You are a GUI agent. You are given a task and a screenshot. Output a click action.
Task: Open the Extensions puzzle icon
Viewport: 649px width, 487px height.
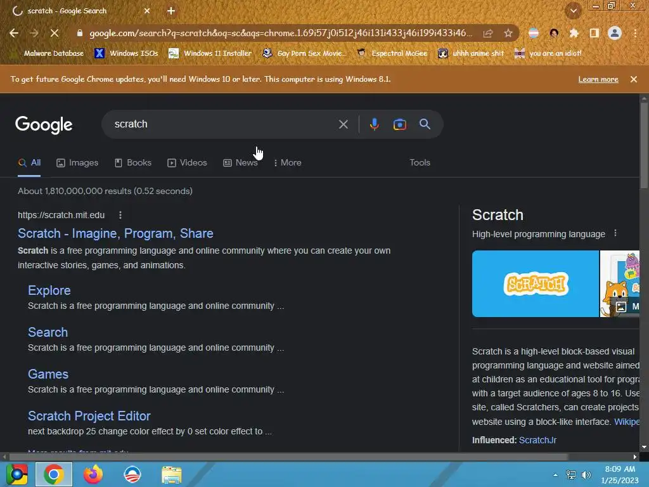tap(574, 33)
